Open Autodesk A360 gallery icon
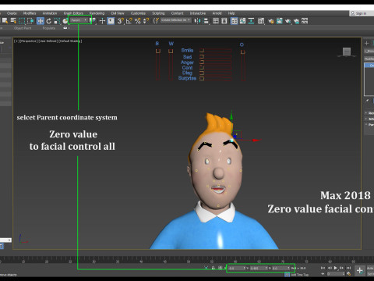374x281 pixels. 305,21
